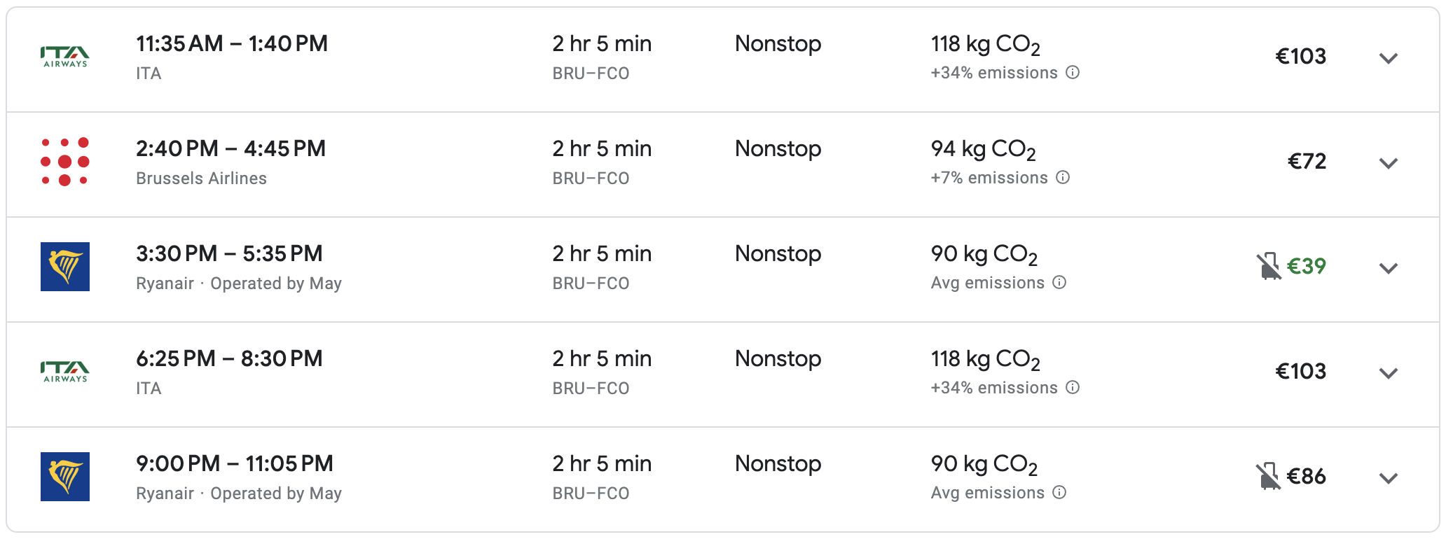Viewport: 1446px width, 539px height.
Task: Expand details for the 6:25 PM ITA flight
Action: coord(1388,373)
